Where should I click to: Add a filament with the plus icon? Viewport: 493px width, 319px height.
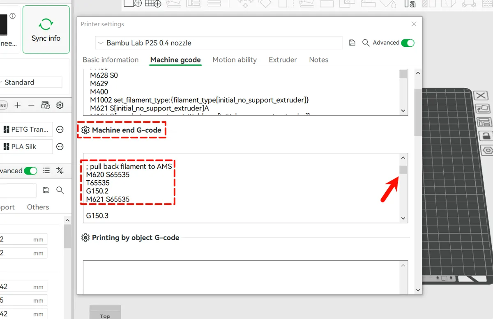(18, 106)
